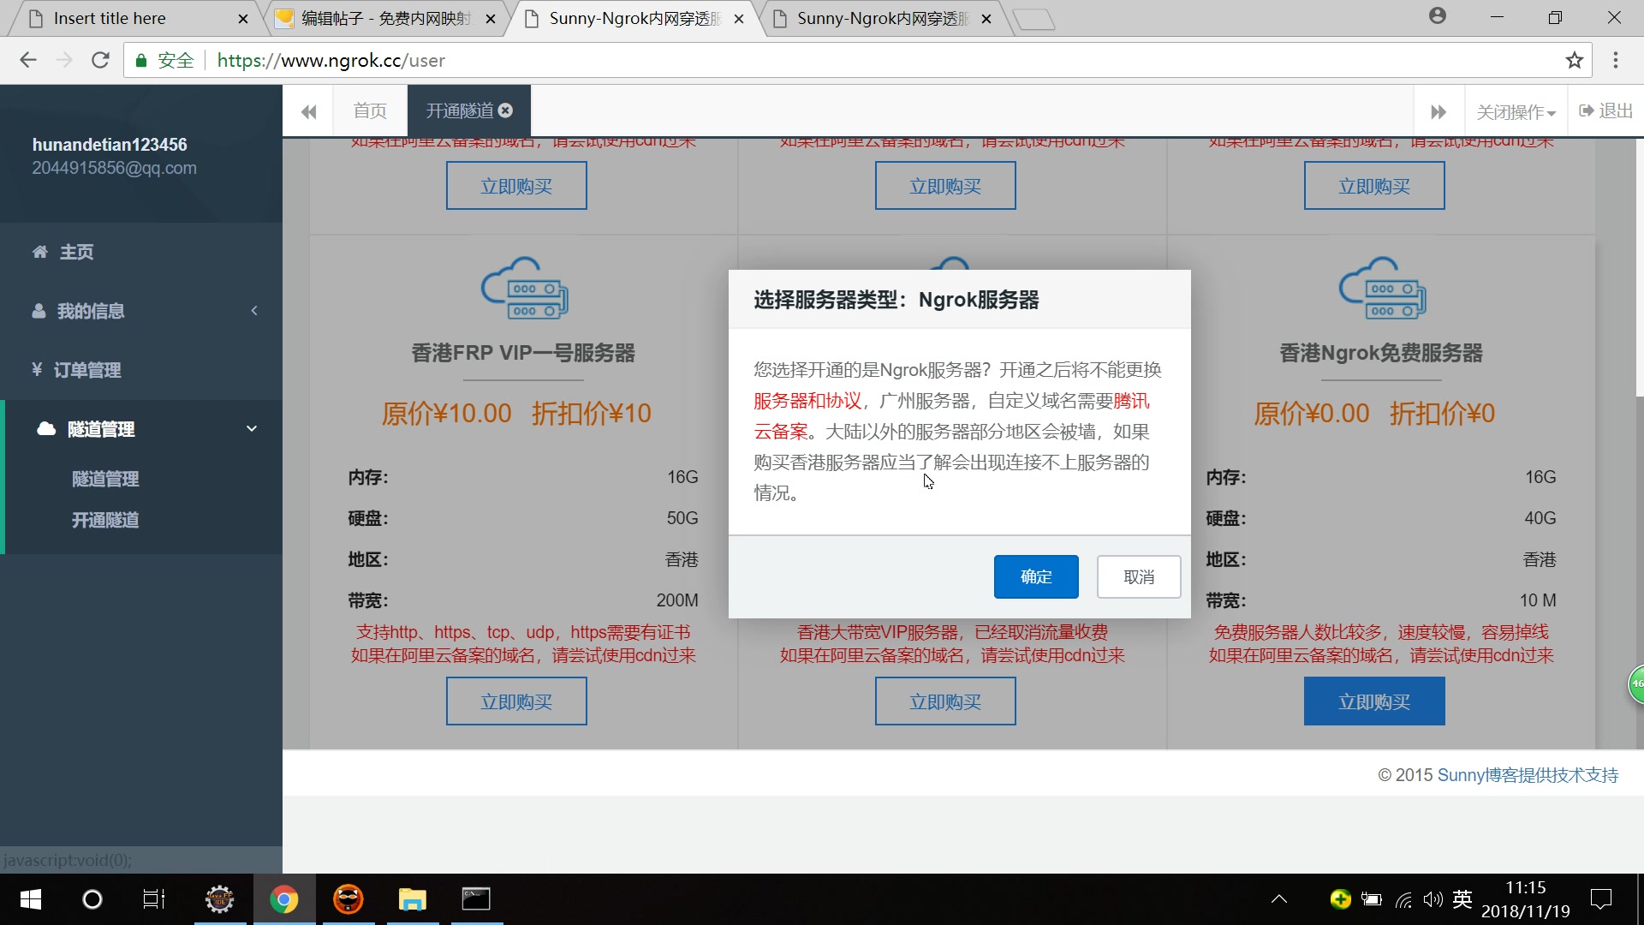1644x925 pixels.
Task: Collapse the 隧道管理 parent menu
Action: pyautogui.click(x=141, y=429)
